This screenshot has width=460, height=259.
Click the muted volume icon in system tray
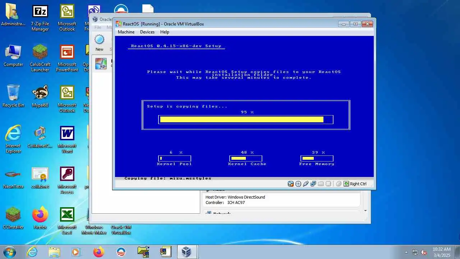tap(424, 252)
